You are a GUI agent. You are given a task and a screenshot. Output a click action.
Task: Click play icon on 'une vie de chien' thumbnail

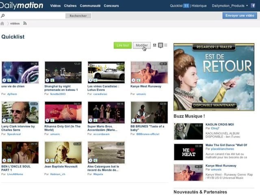pyautogui.click(x=4, y=80)
